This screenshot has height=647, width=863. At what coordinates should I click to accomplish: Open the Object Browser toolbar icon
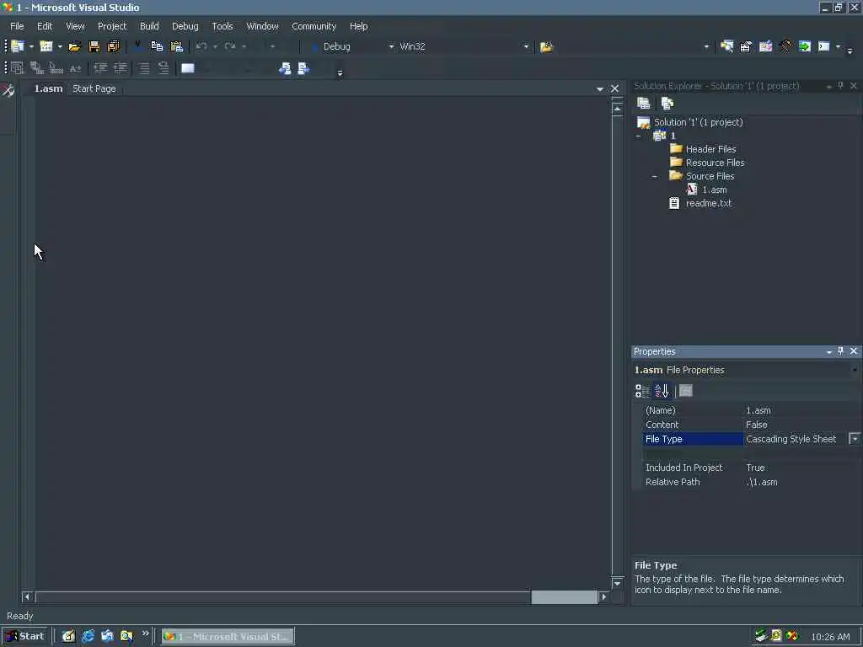765,47
